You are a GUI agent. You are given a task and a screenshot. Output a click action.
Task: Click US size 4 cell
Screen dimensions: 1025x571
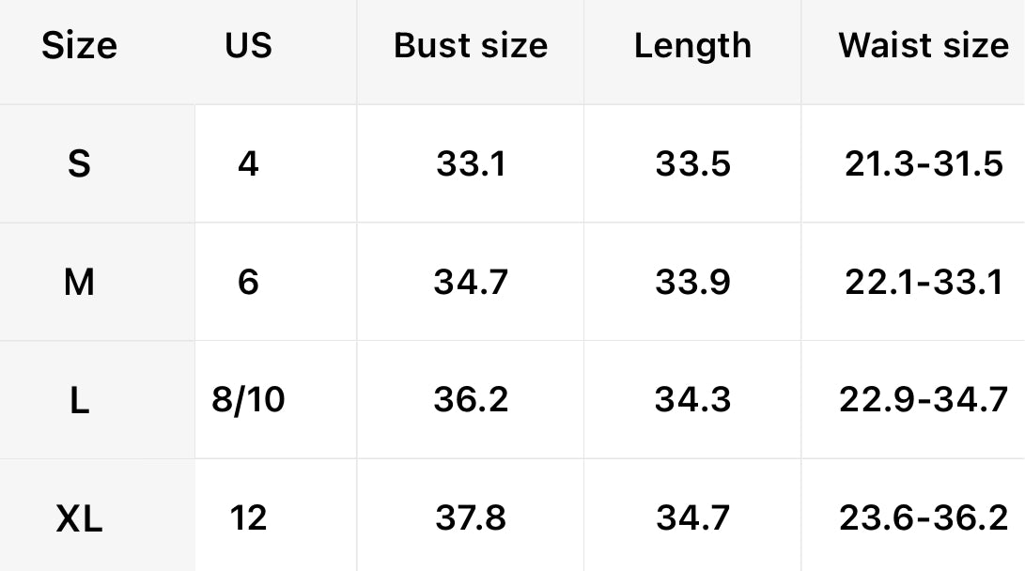[x=248, y=164]
